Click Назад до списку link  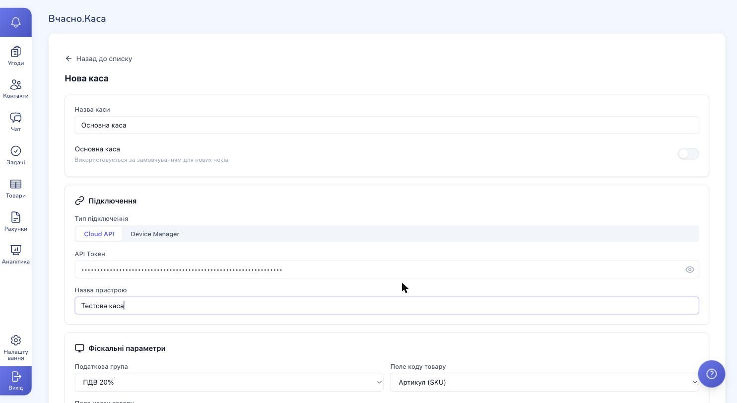pyautogui.click(x=104, y=59)
